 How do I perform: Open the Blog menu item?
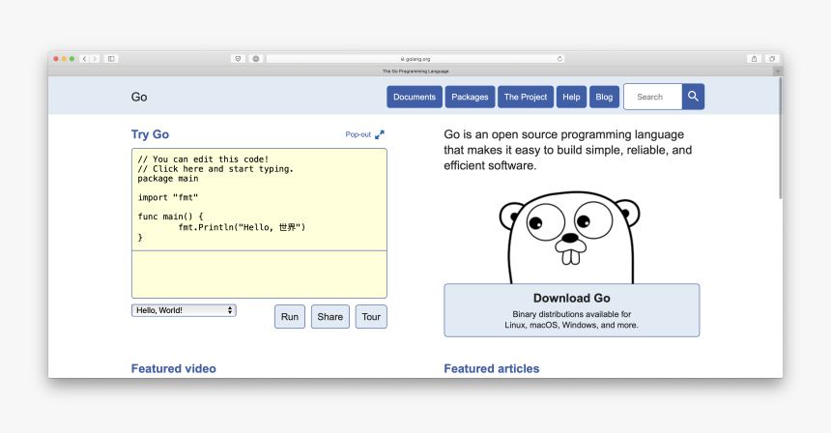pyautogui.click(x=604, y=97)
